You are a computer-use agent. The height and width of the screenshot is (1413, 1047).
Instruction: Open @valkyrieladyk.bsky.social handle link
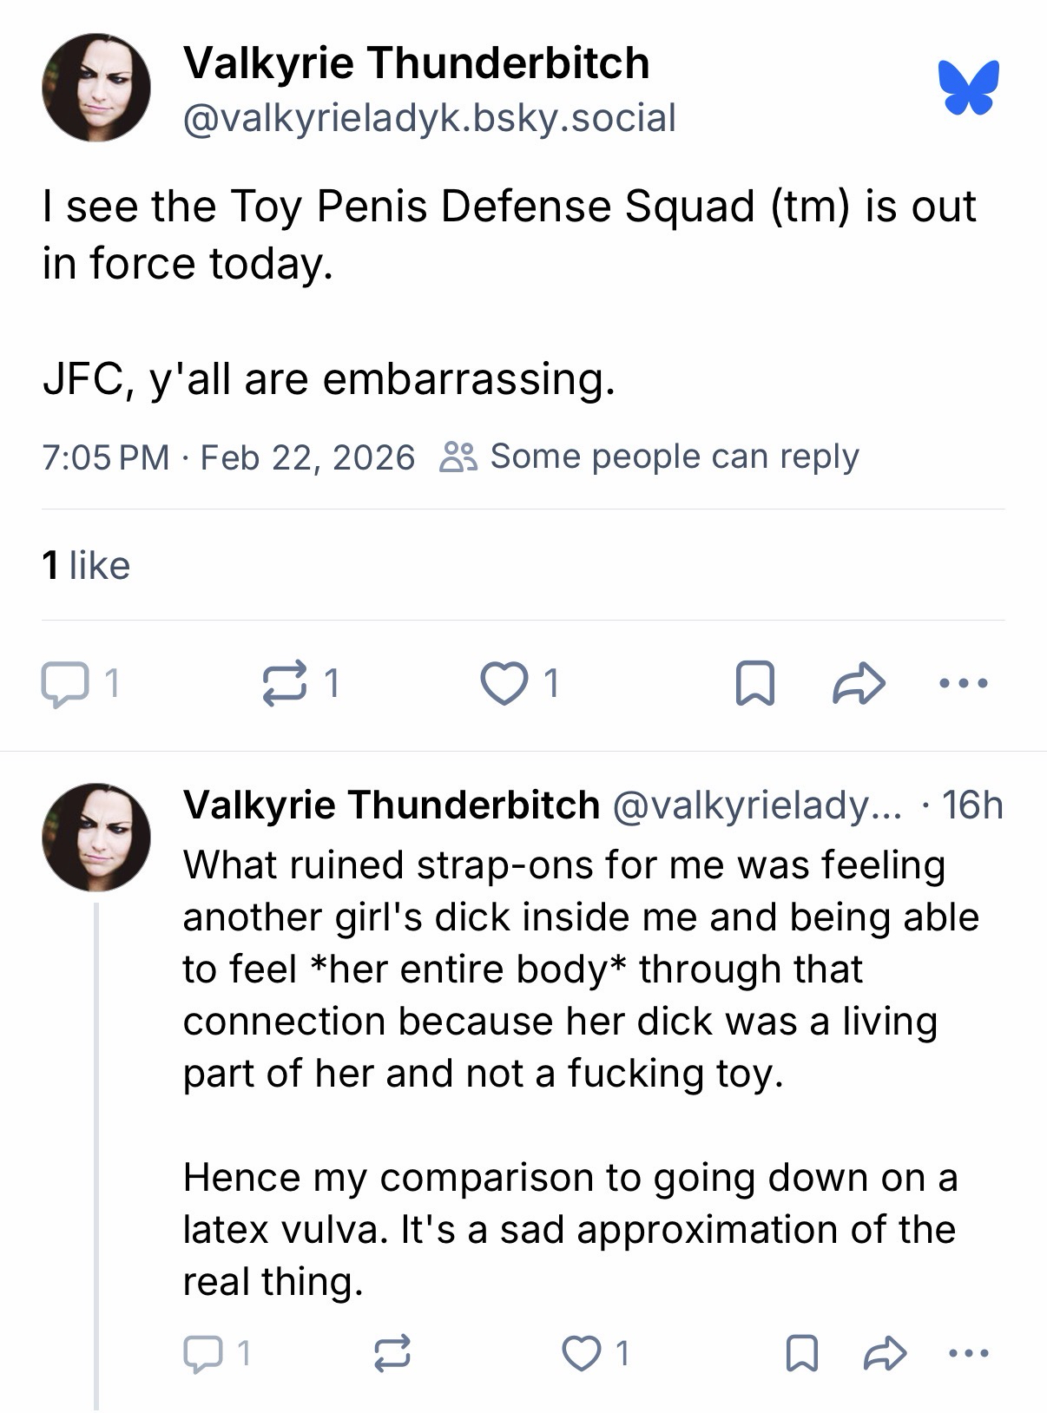[429, 118]
